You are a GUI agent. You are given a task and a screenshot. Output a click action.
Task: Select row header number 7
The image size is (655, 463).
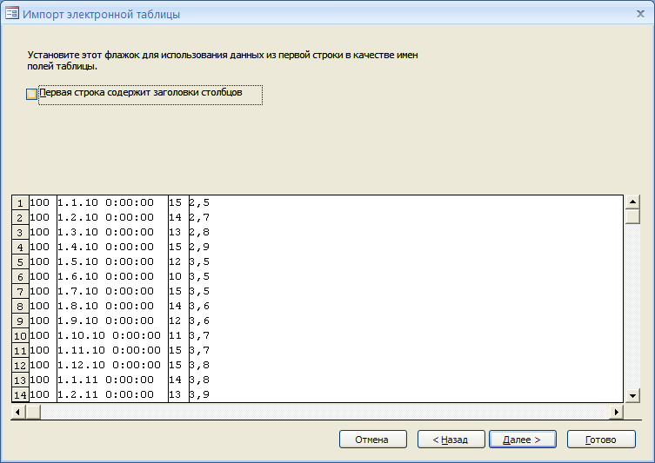point(20,291)
